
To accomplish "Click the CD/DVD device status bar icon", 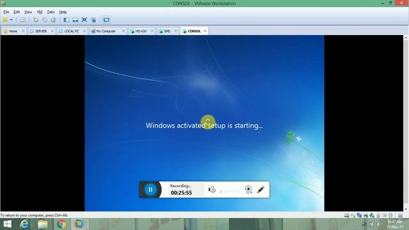I will pos(353,215).
